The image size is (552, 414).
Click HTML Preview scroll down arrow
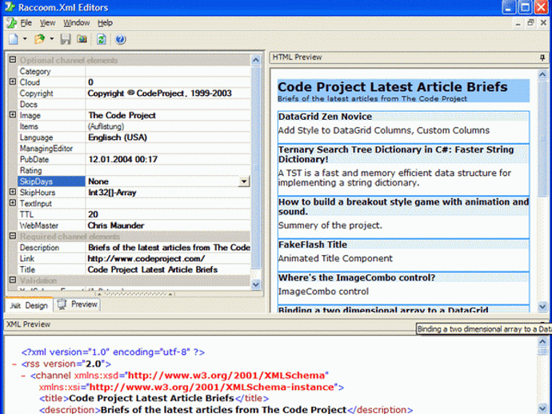[542, 307]
